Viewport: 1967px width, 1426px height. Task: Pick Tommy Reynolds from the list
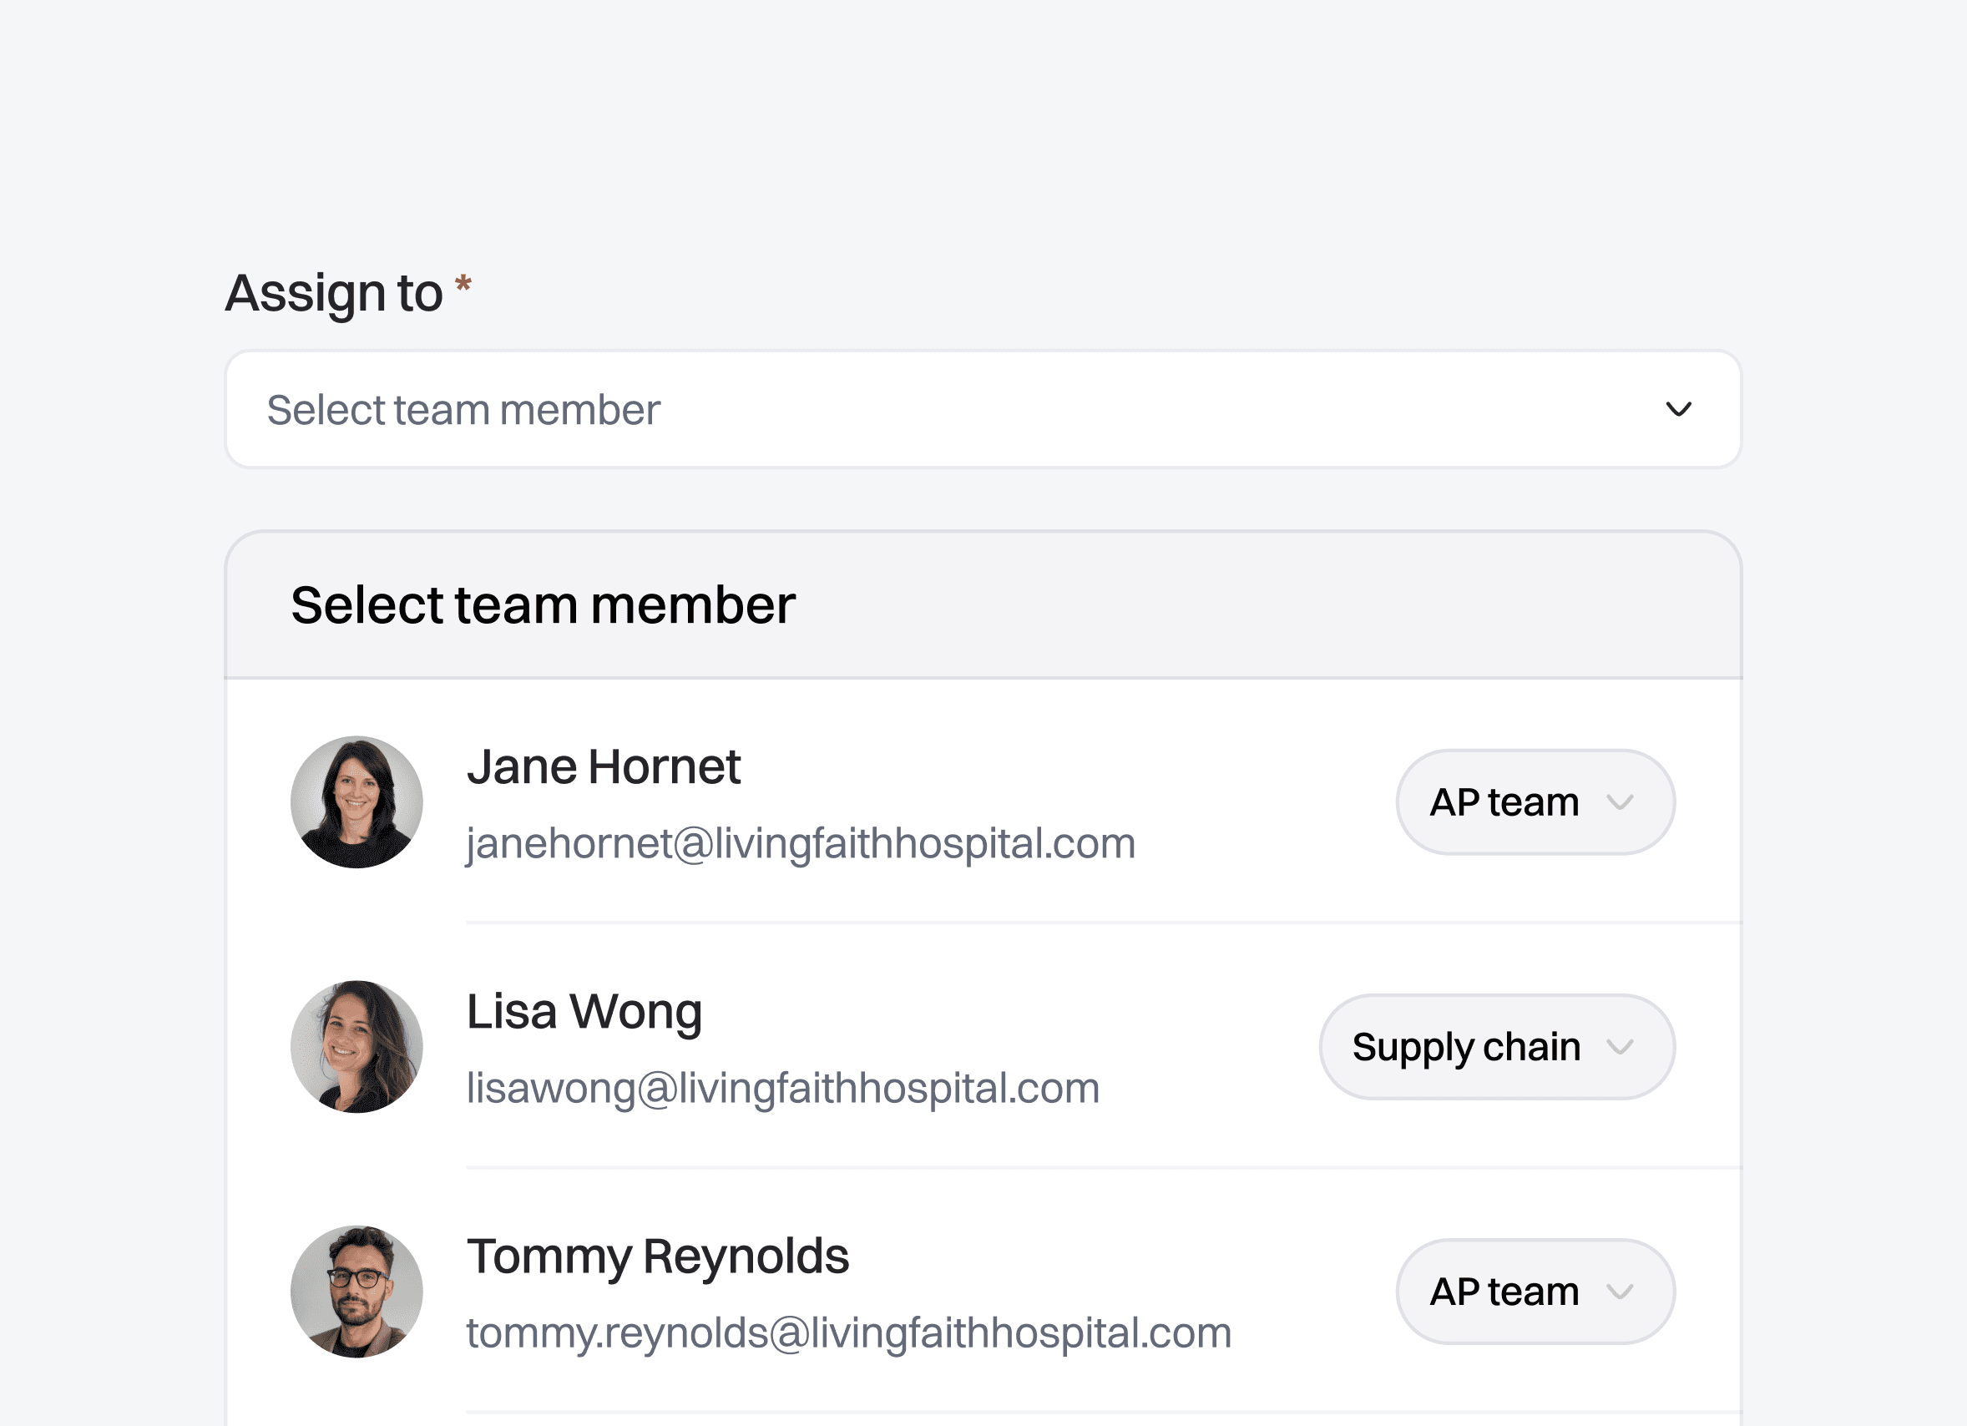(657, 1256)
